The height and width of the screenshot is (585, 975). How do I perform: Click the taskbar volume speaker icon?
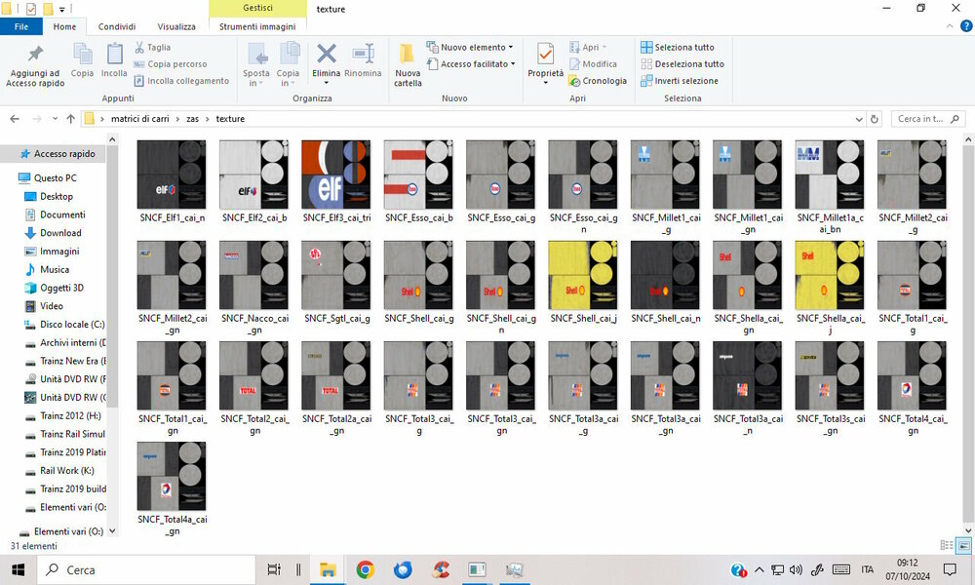click(x=796, y=569)
